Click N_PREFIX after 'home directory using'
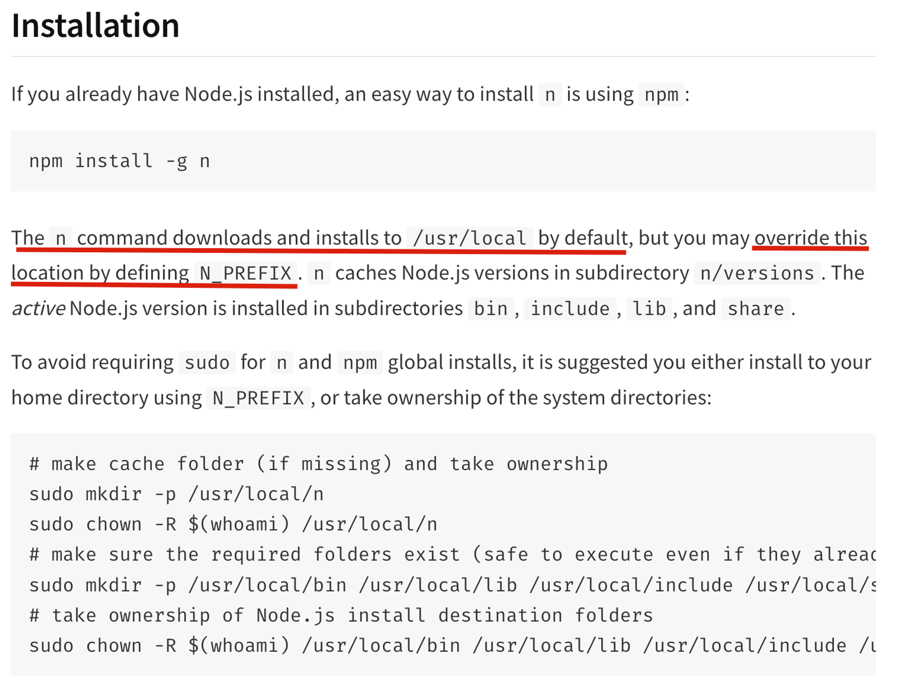900x689 pixels. pyautogui.click(x=258, y=398)
